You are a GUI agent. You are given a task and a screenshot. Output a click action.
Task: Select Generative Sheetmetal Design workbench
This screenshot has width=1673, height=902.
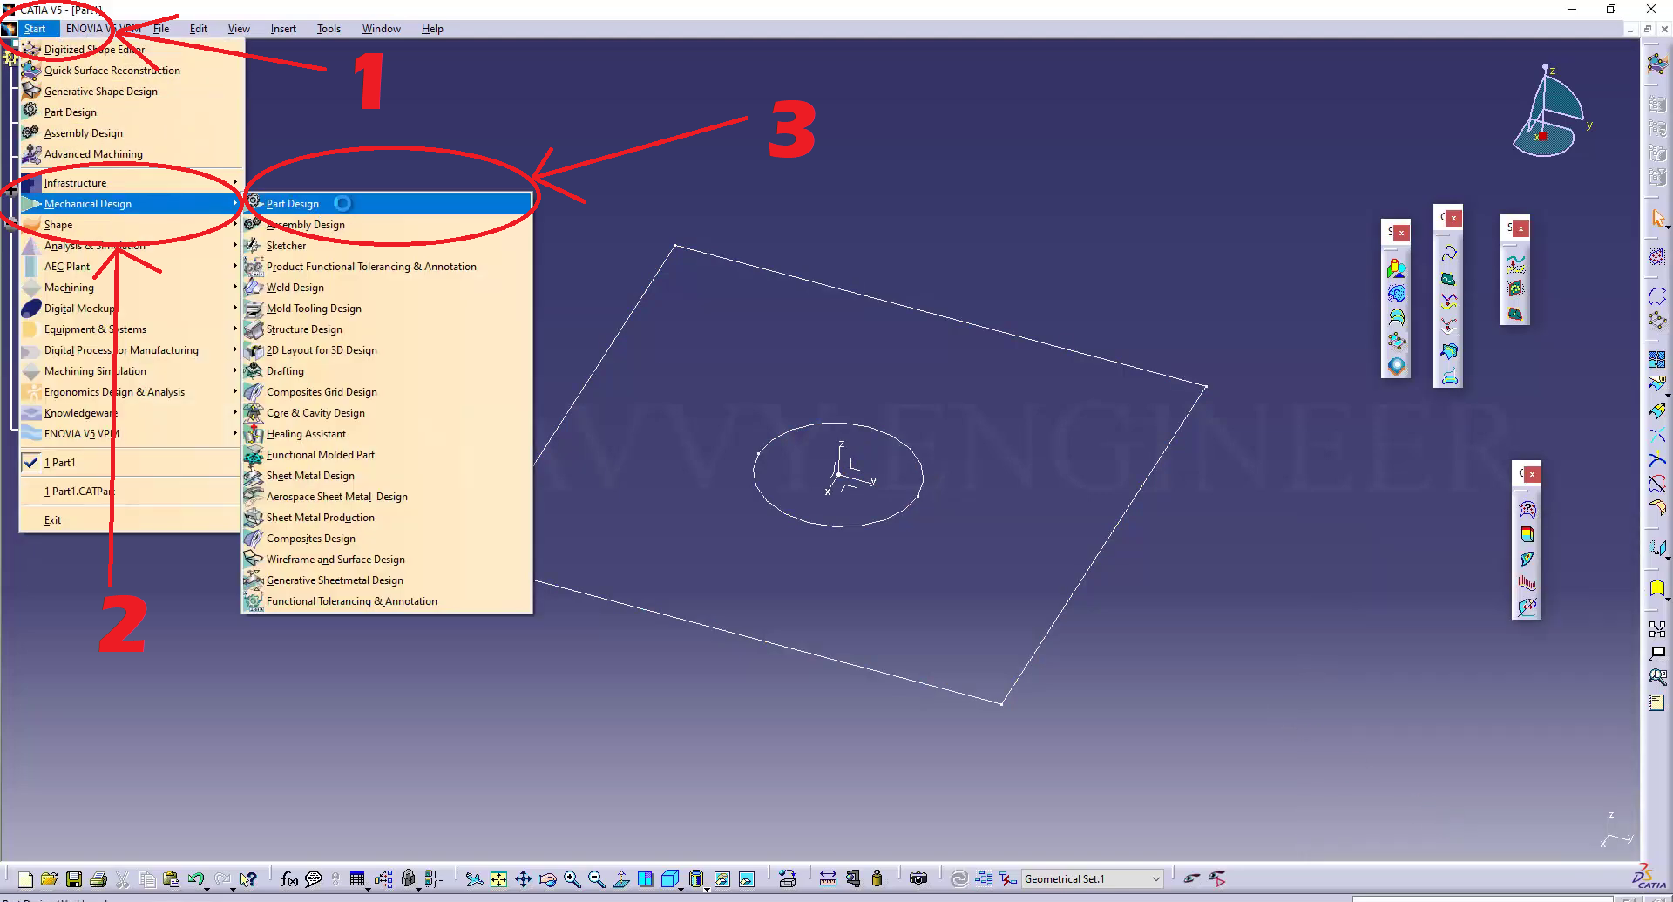tap(335, 580)
